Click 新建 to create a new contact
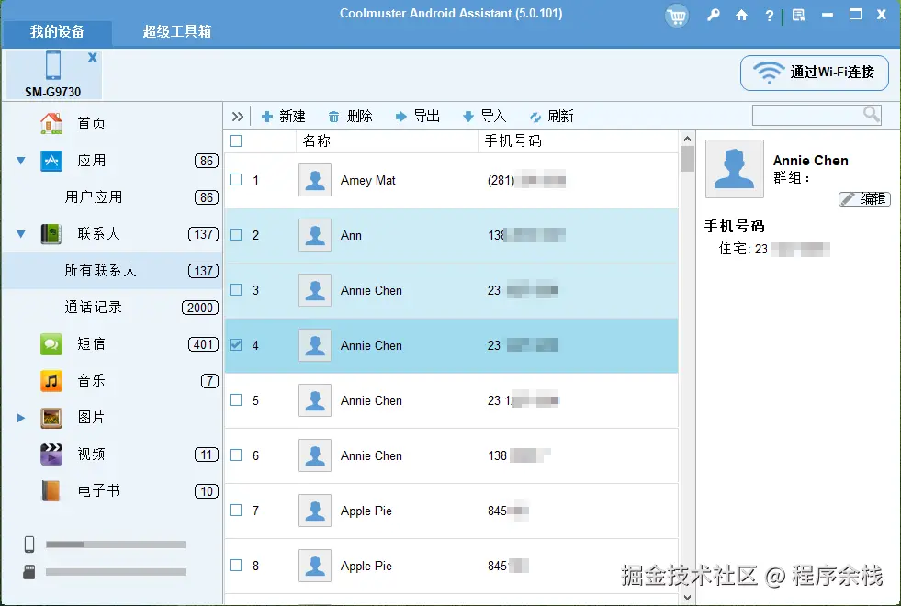Viewport: 901px width, 606px height. click(283, 117)
